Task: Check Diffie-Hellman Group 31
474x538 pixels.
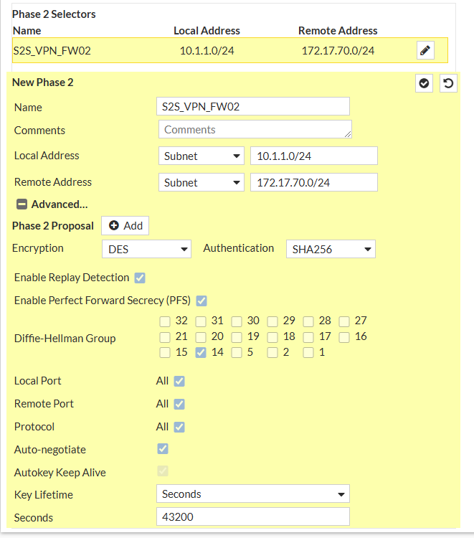Action: [x=201, y=321]
